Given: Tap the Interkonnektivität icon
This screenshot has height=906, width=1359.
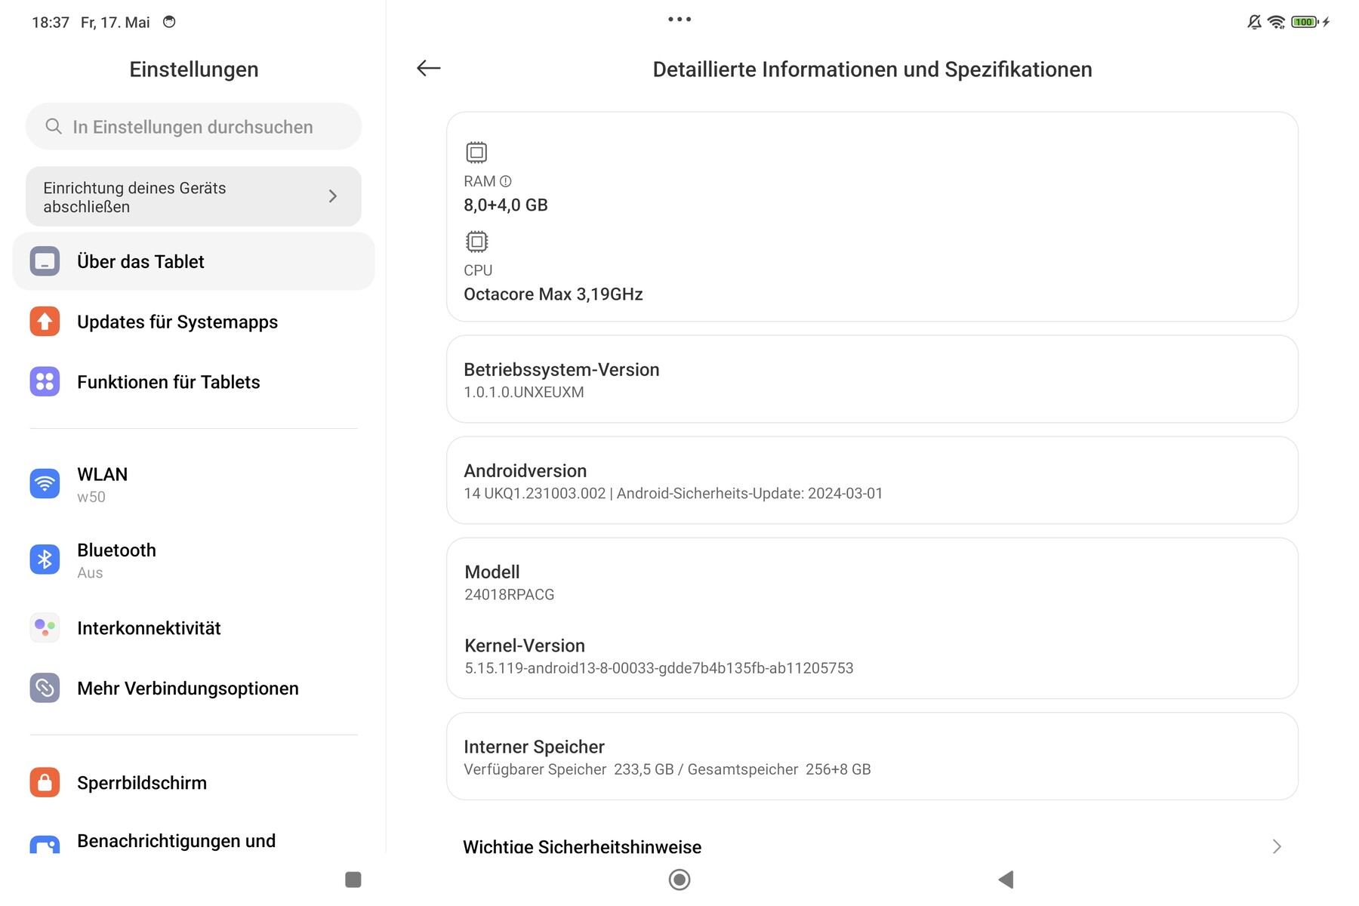Looking at the screenshot, I should pos(45,627).
